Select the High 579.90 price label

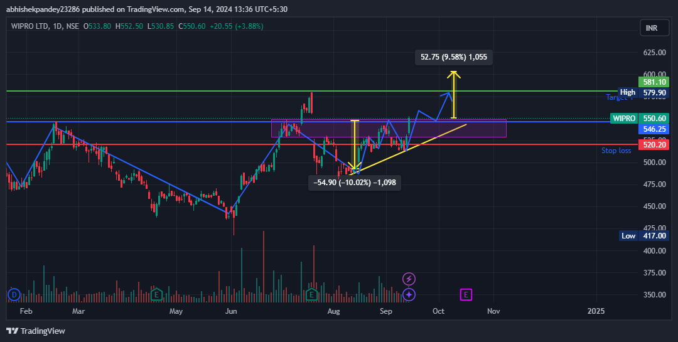[643, 92]
